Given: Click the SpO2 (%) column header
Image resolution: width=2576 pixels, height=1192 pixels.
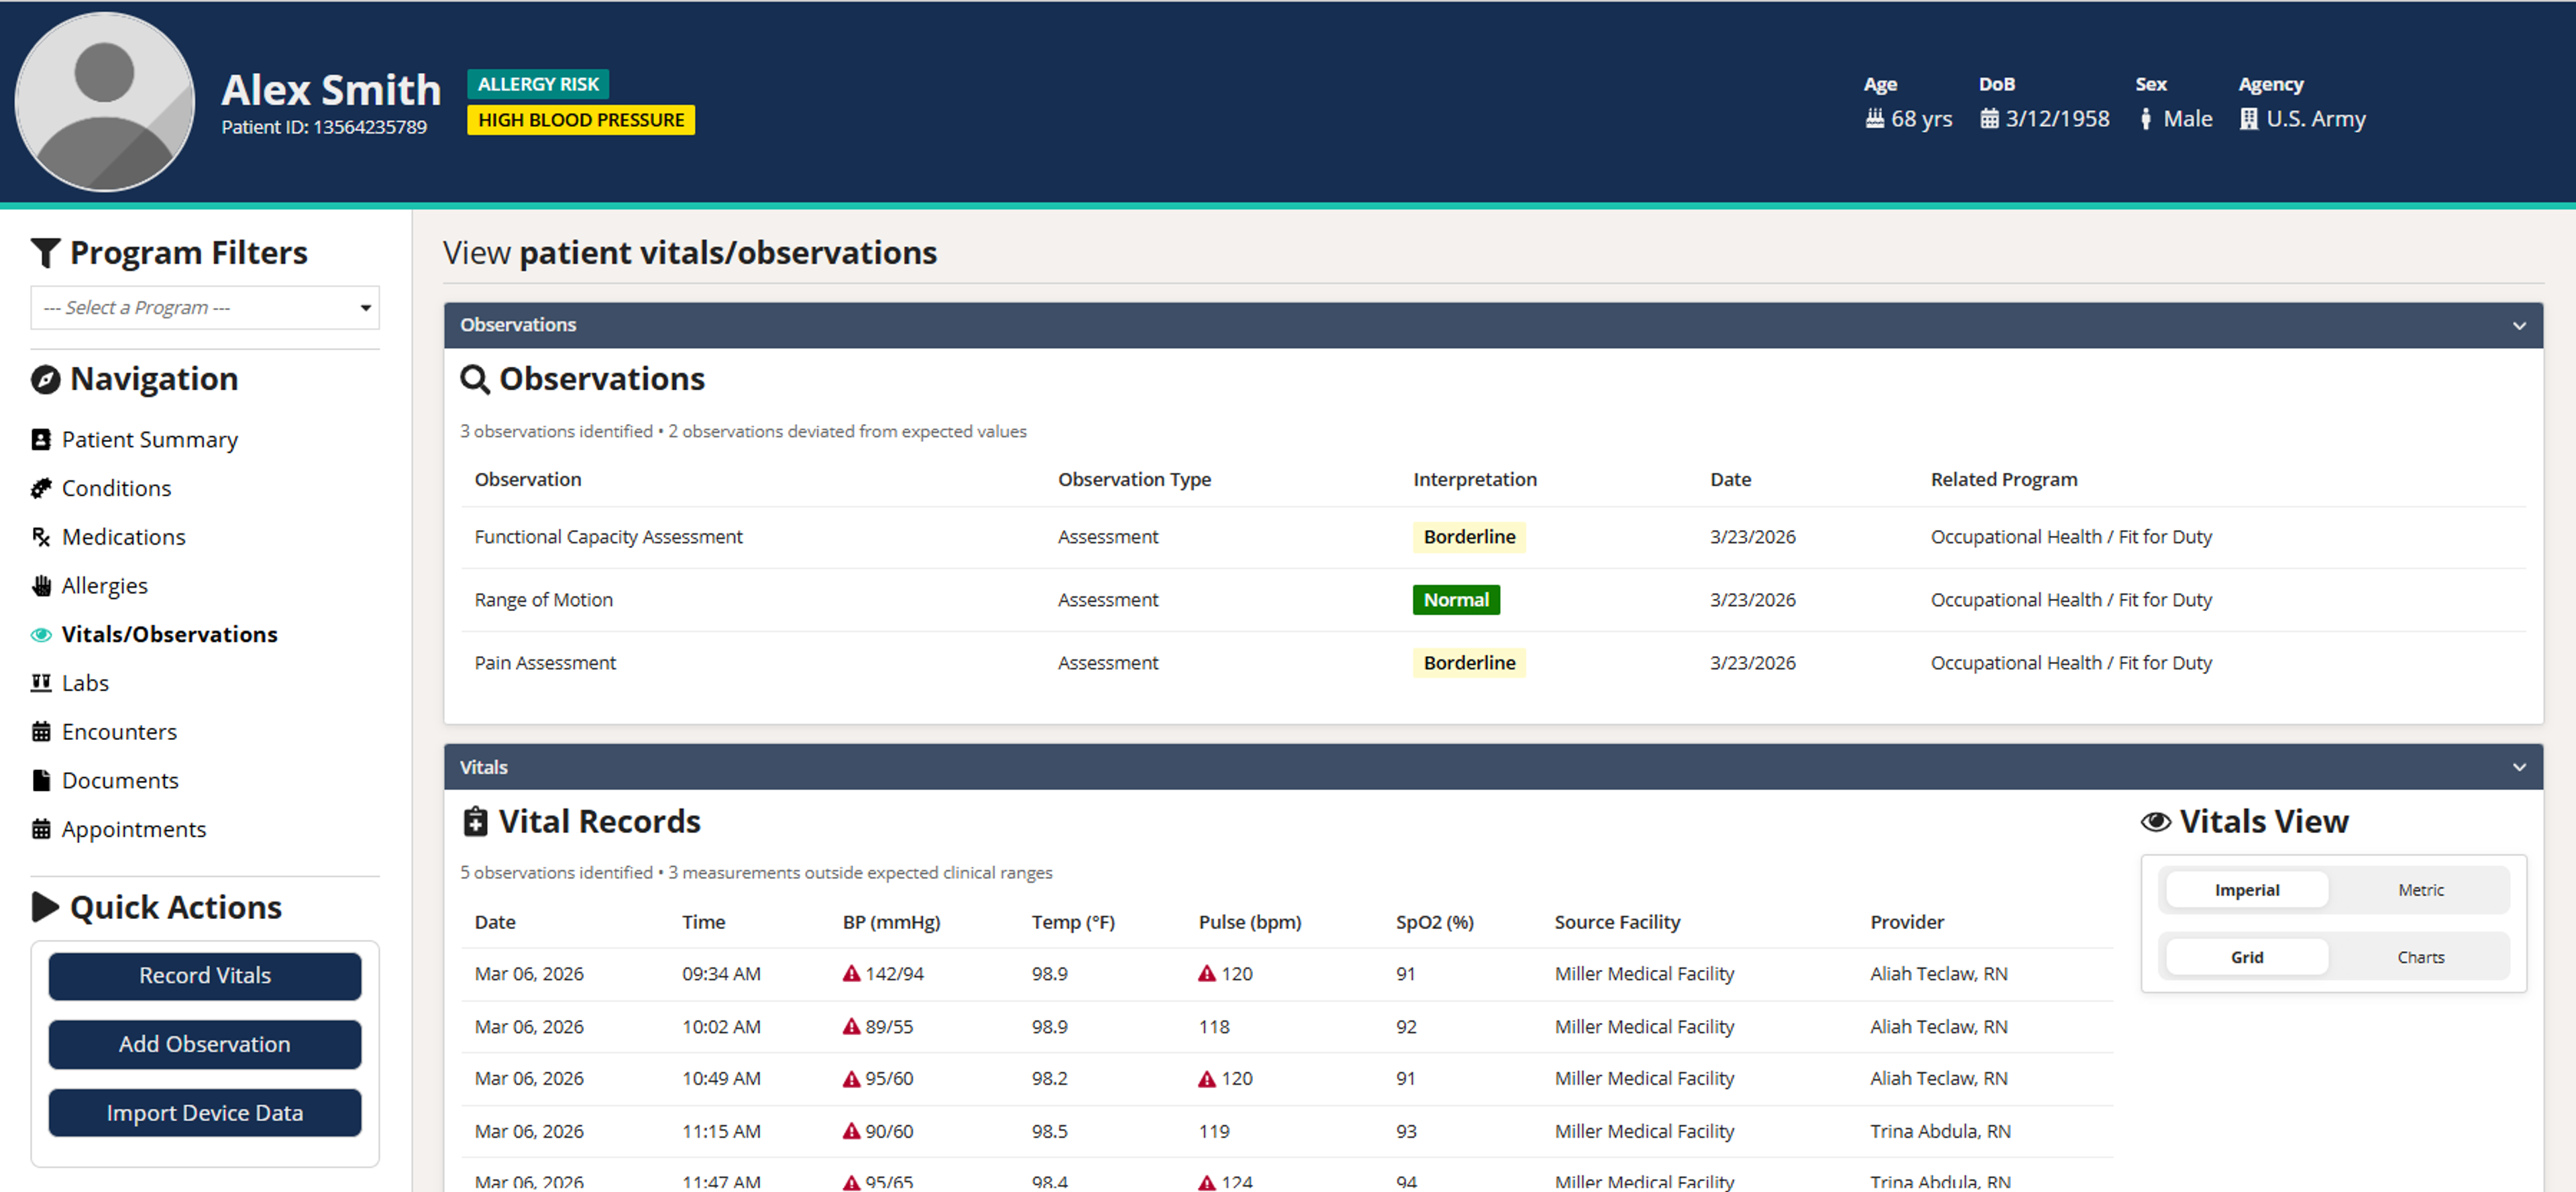Looking at the screenshot, I should [1434, 923].
